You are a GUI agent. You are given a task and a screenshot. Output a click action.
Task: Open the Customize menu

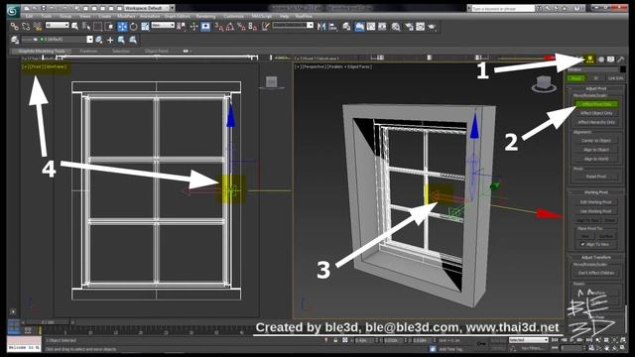233,16
